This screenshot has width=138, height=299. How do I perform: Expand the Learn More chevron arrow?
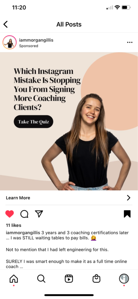(x=129, y=198)
